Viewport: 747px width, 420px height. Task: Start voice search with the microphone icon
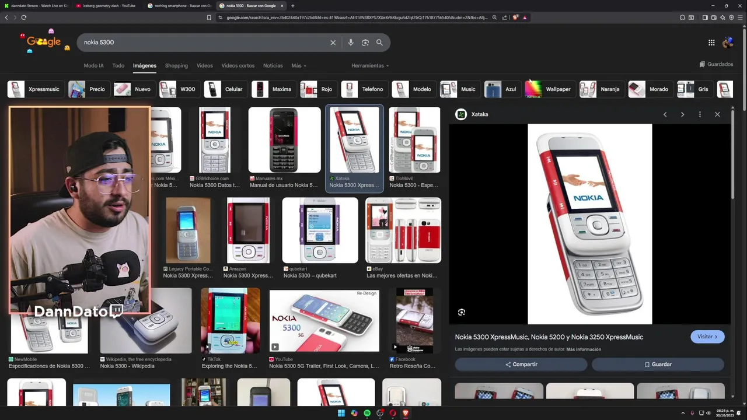(351, 43)
